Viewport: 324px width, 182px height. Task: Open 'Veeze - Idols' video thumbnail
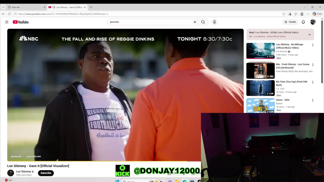point(260,106)
